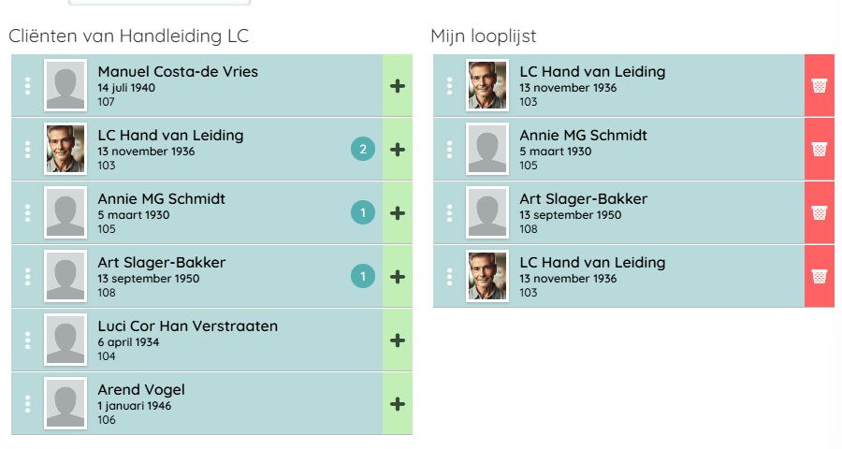Delete Art Slager-Bakker from Mijn looplijst via trash icon
This screenshot has height=449, width=842.
tap(819, 213)
